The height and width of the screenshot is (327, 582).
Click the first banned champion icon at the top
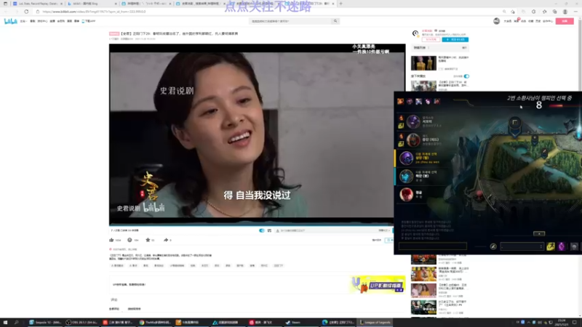pyautogui.click(x=401, y=101)
